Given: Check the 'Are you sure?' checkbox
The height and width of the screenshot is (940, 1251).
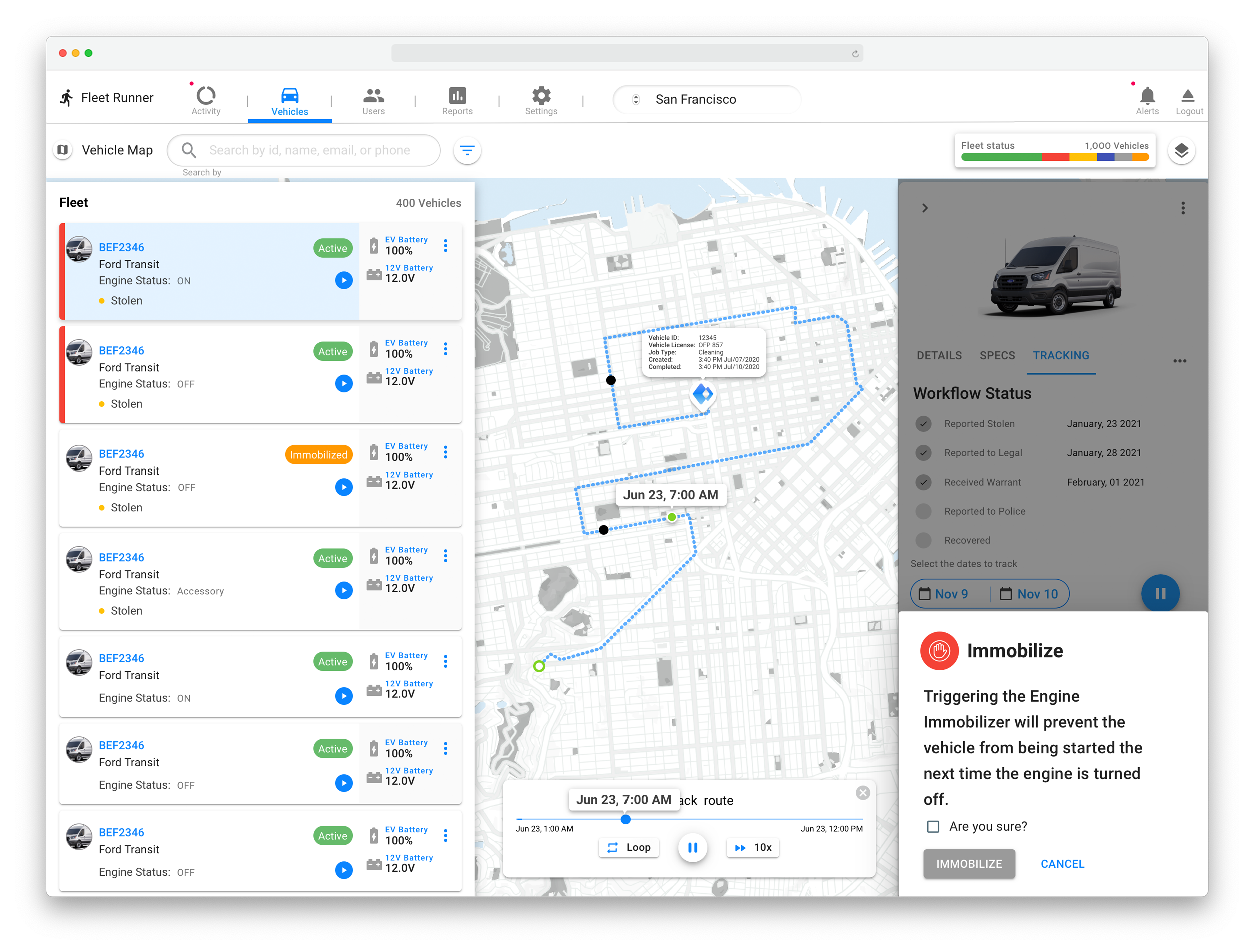Looking at the screenshot, I should coord(933,826).
